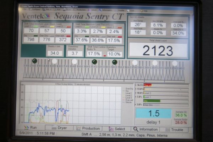Image resolution: width=213 pixels, height=142 pixels.
Task: Click the white indicator light above sensor 8
Action: pyautogui.click(x=75, y=61)
